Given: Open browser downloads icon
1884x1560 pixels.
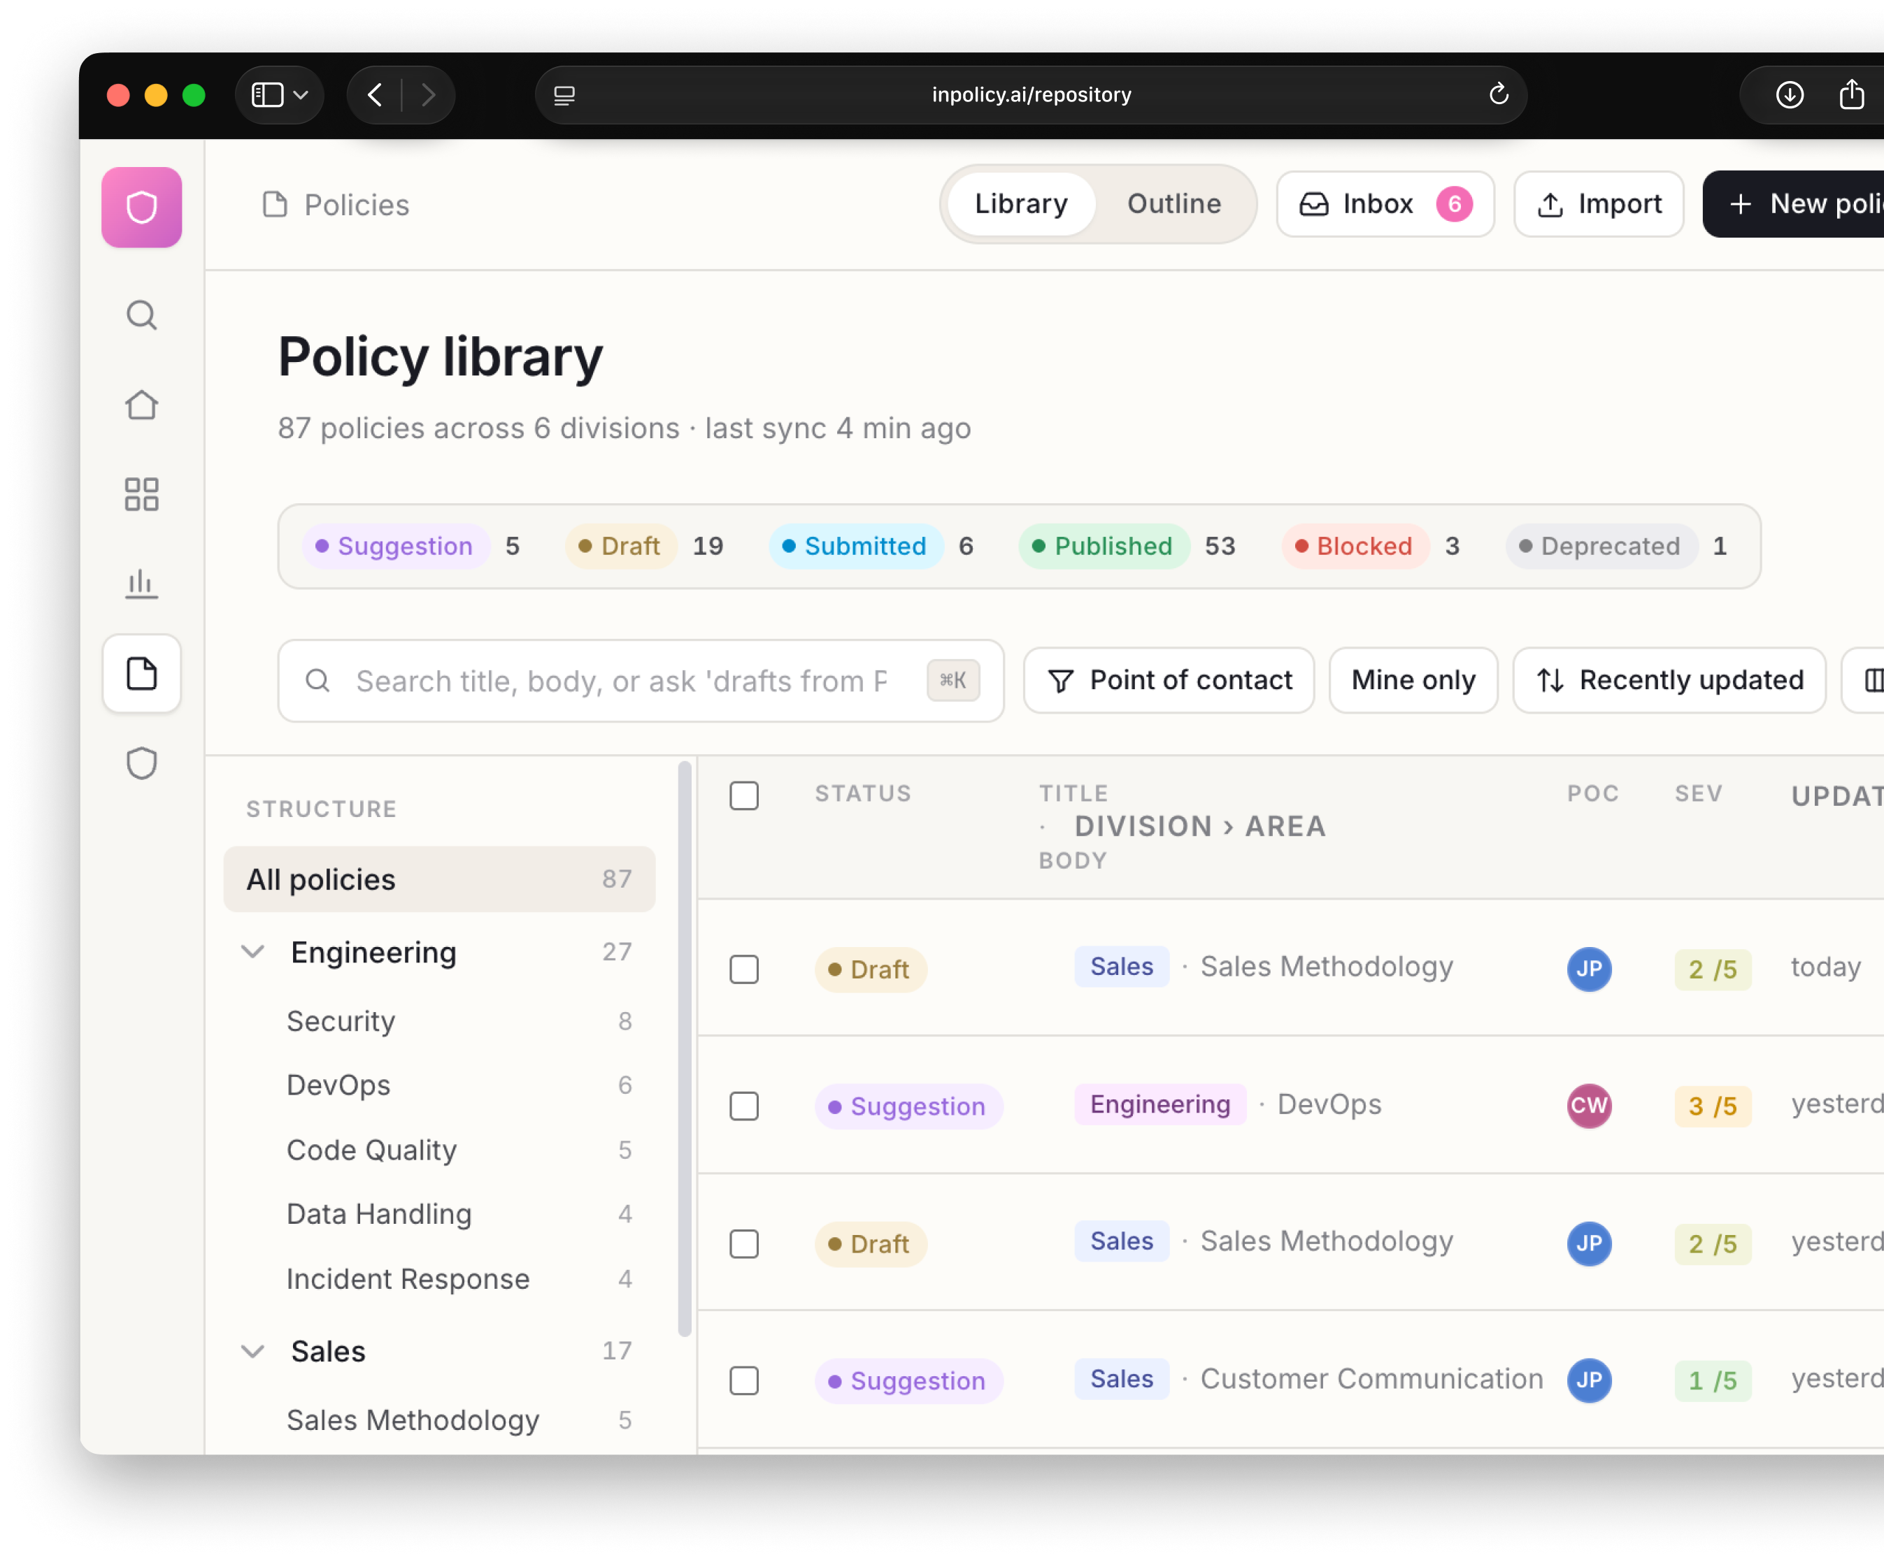Looking at the screenshot, I should point(1790,95).
